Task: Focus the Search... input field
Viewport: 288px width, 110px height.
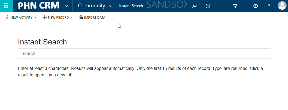Action: (x=144, y=54)
